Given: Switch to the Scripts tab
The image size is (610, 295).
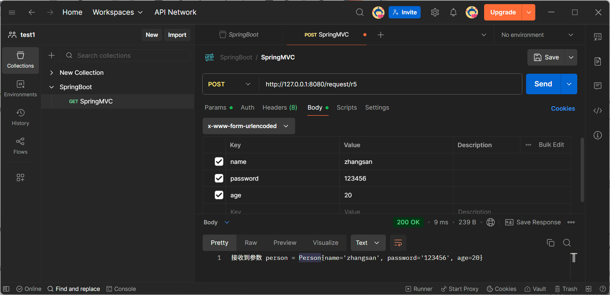Looking at the screenshot, I should [x=347, y=108].
